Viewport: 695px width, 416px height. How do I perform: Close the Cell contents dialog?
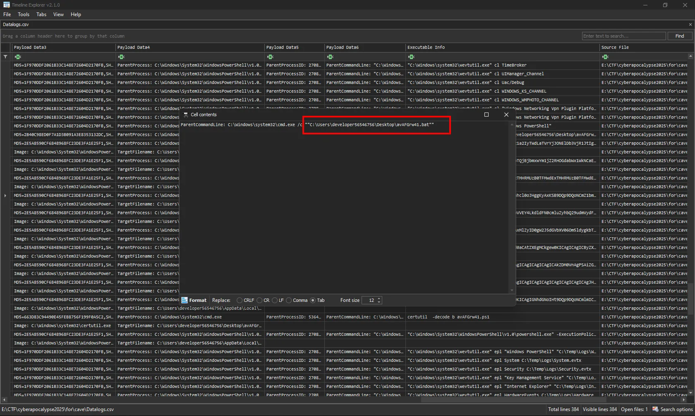(506, 115)
